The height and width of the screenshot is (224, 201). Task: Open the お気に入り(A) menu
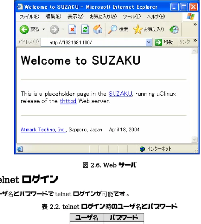pyautogui.click(x=103, y=16)
